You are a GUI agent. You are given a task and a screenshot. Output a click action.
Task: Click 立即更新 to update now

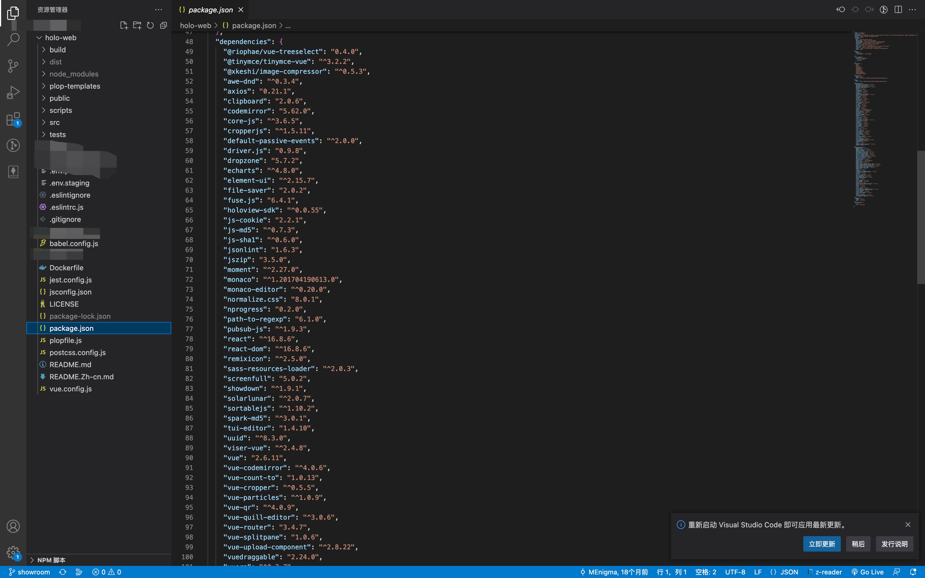point(822,544)
